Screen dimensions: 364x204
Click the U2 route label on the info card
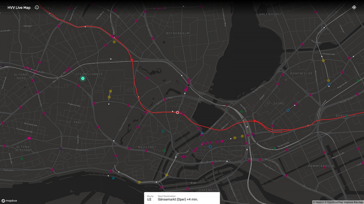click(149, 199)
